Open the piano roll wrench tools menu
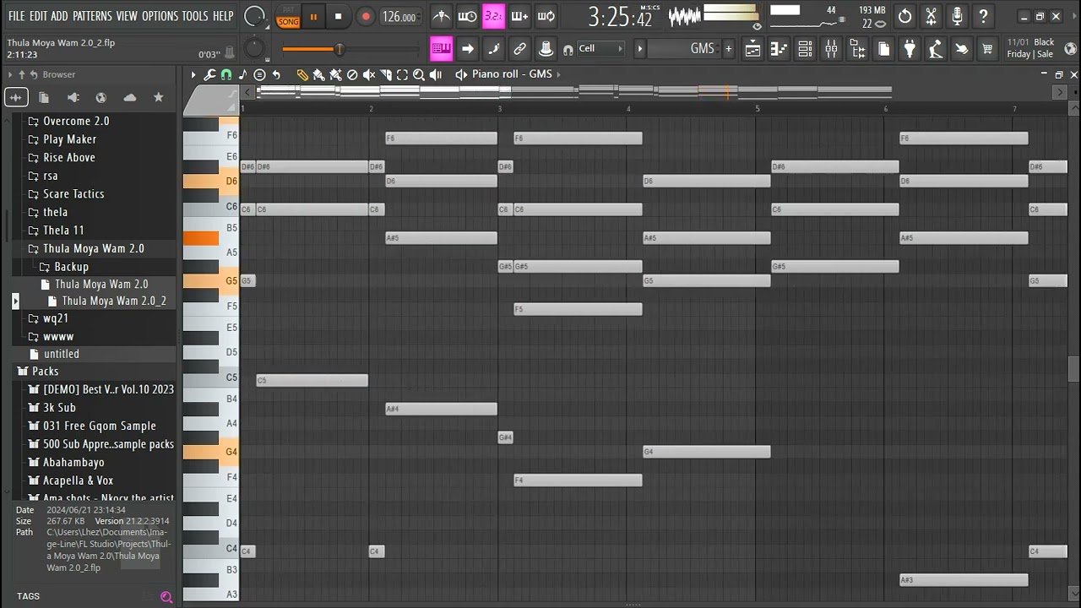 (x=209, y=74)
